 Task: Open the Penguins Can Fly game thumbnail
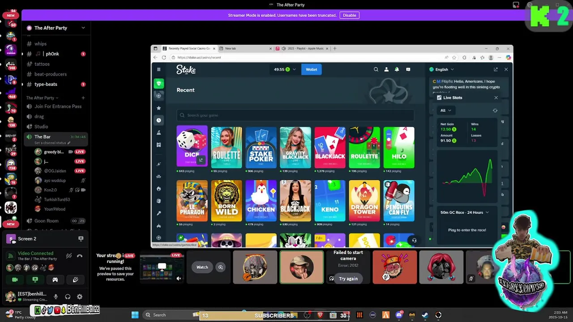(399, 201)
